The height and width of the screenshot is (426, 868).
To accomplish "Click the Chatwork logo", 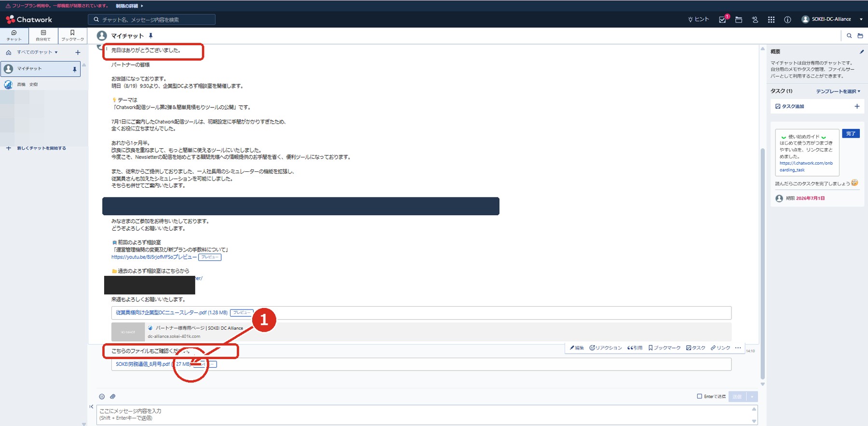I will 29,20.
